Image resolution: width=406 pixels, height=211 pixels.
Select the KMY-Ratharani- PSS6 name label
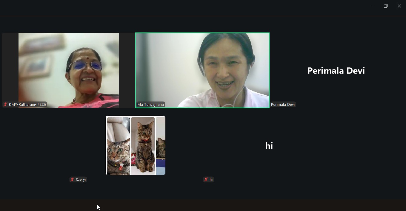tap(27, 105)
